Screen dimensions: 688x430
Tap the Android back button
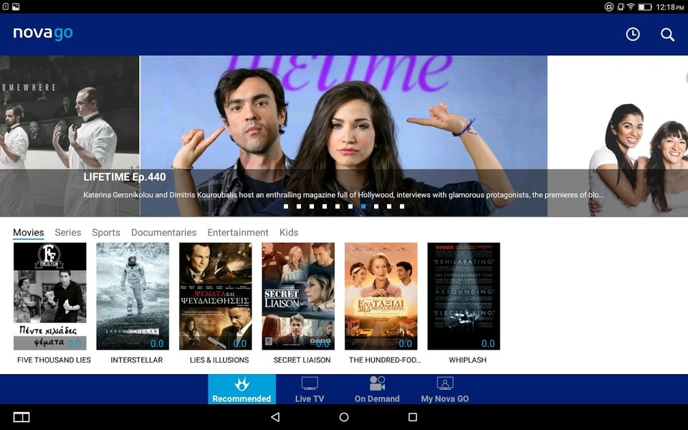[x=275, y=417]
